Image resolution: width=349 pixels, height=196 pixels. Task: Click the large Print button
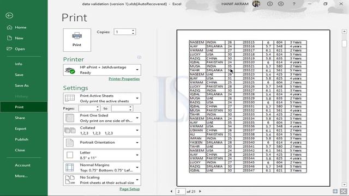coord(77,40)
